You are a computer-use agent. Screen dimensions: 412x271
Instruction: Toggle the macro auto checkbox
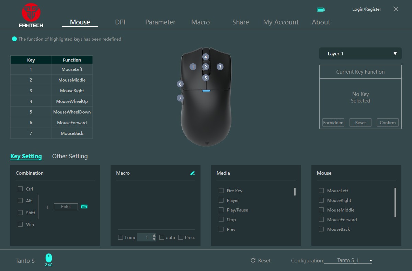162,237
